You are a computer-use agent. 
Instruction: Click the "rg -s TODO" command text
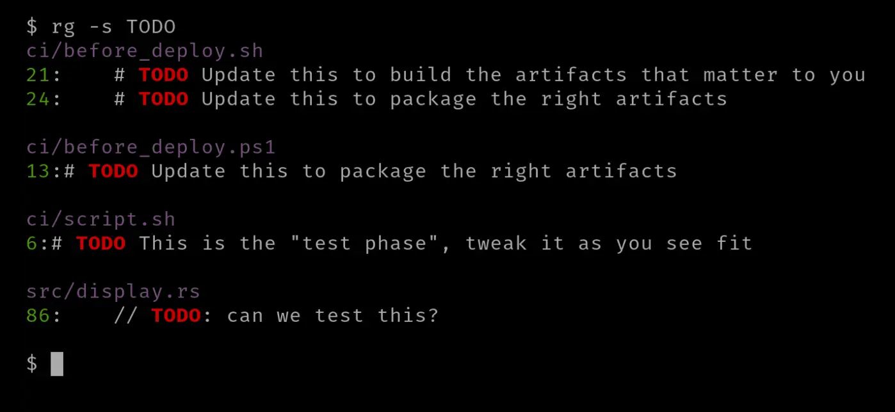click(113, 27)
